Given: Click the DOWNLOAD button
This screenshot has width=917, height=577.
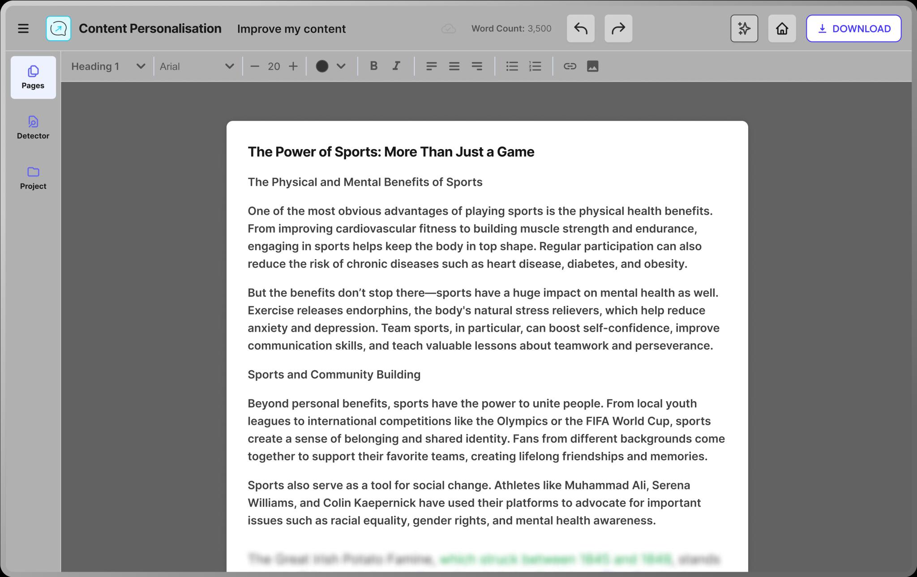Looking at the screenshot, I should tap(853, 29).
